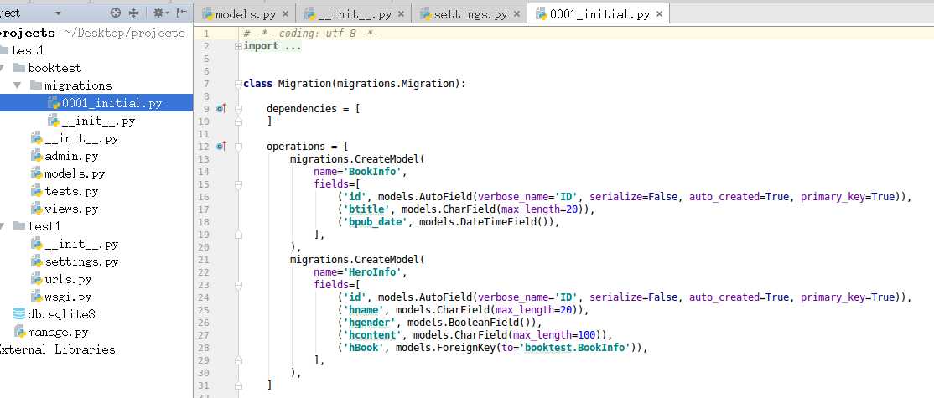Select manage.py in project tree

coord(58,333)
